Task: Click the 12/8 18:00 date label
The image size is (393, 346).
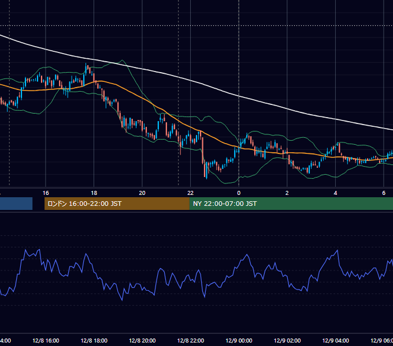Action: coord(94,341)
